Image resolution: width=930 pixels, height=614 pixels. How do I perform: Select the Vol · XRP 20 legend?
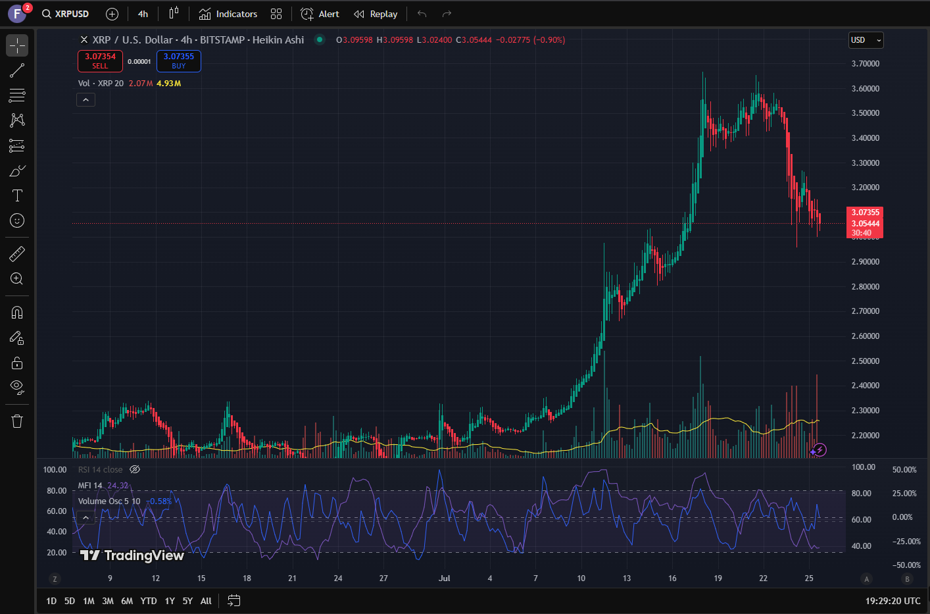(101, 83)
